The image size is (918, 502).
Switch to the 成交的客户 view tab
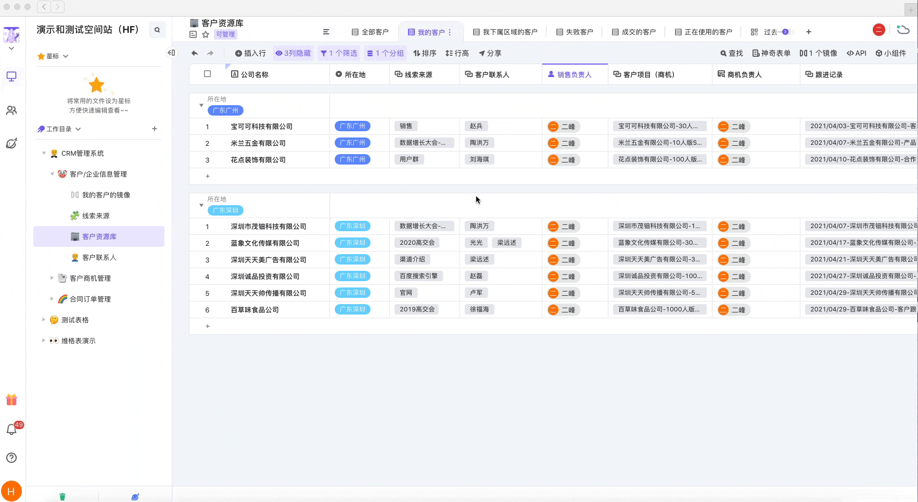coord(634,32)
